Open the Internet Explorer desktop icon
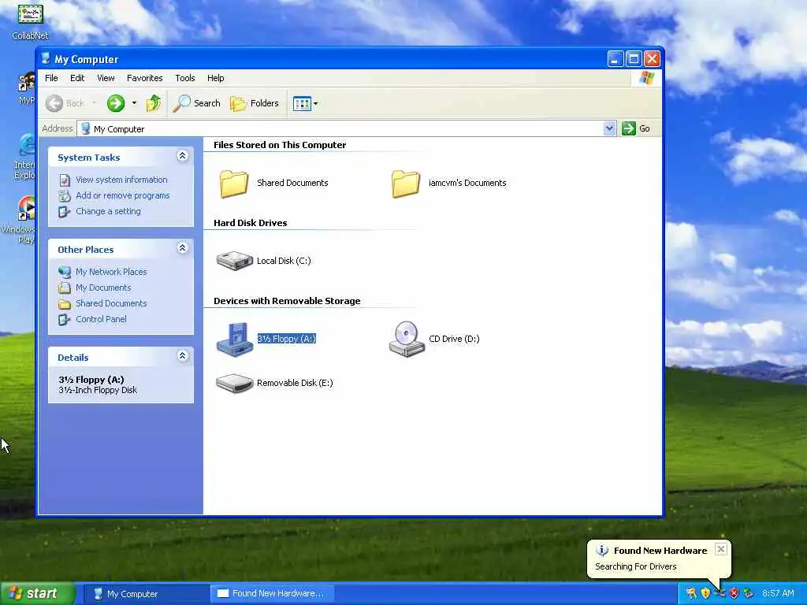This screenshot has width=807, height=605. click(x=24, y=157)
